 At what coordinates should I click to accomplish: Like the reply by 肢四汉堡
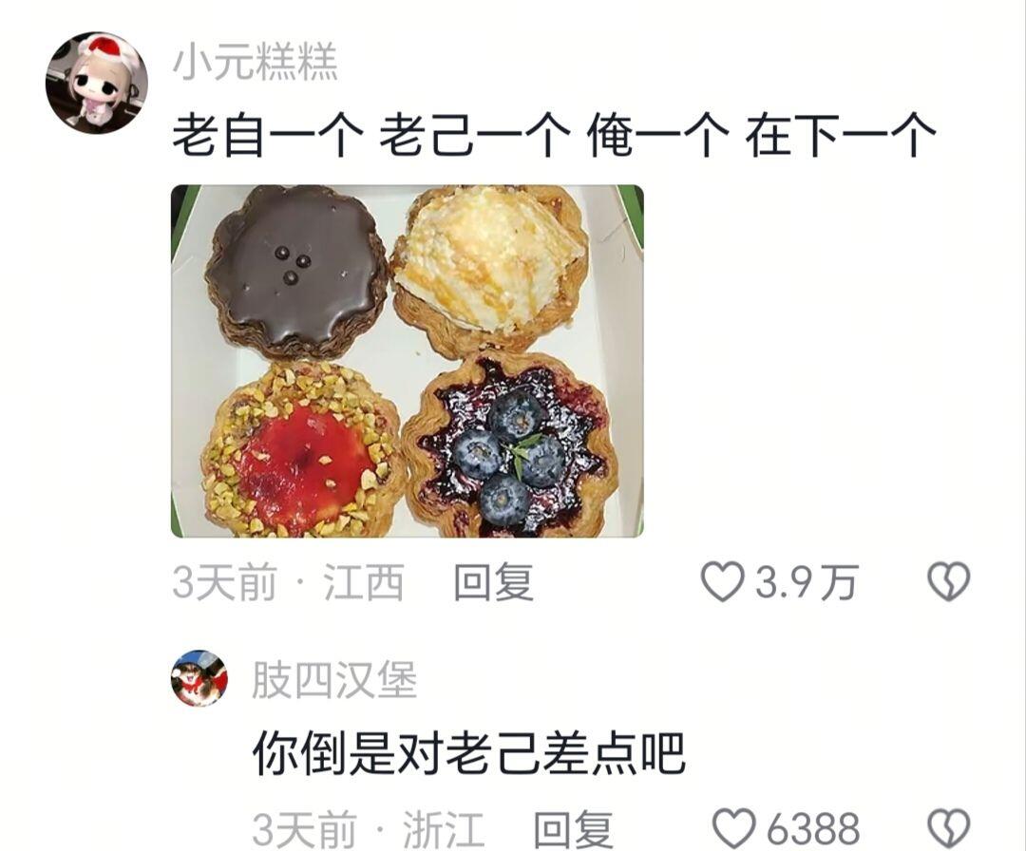(x=733, y=828)
